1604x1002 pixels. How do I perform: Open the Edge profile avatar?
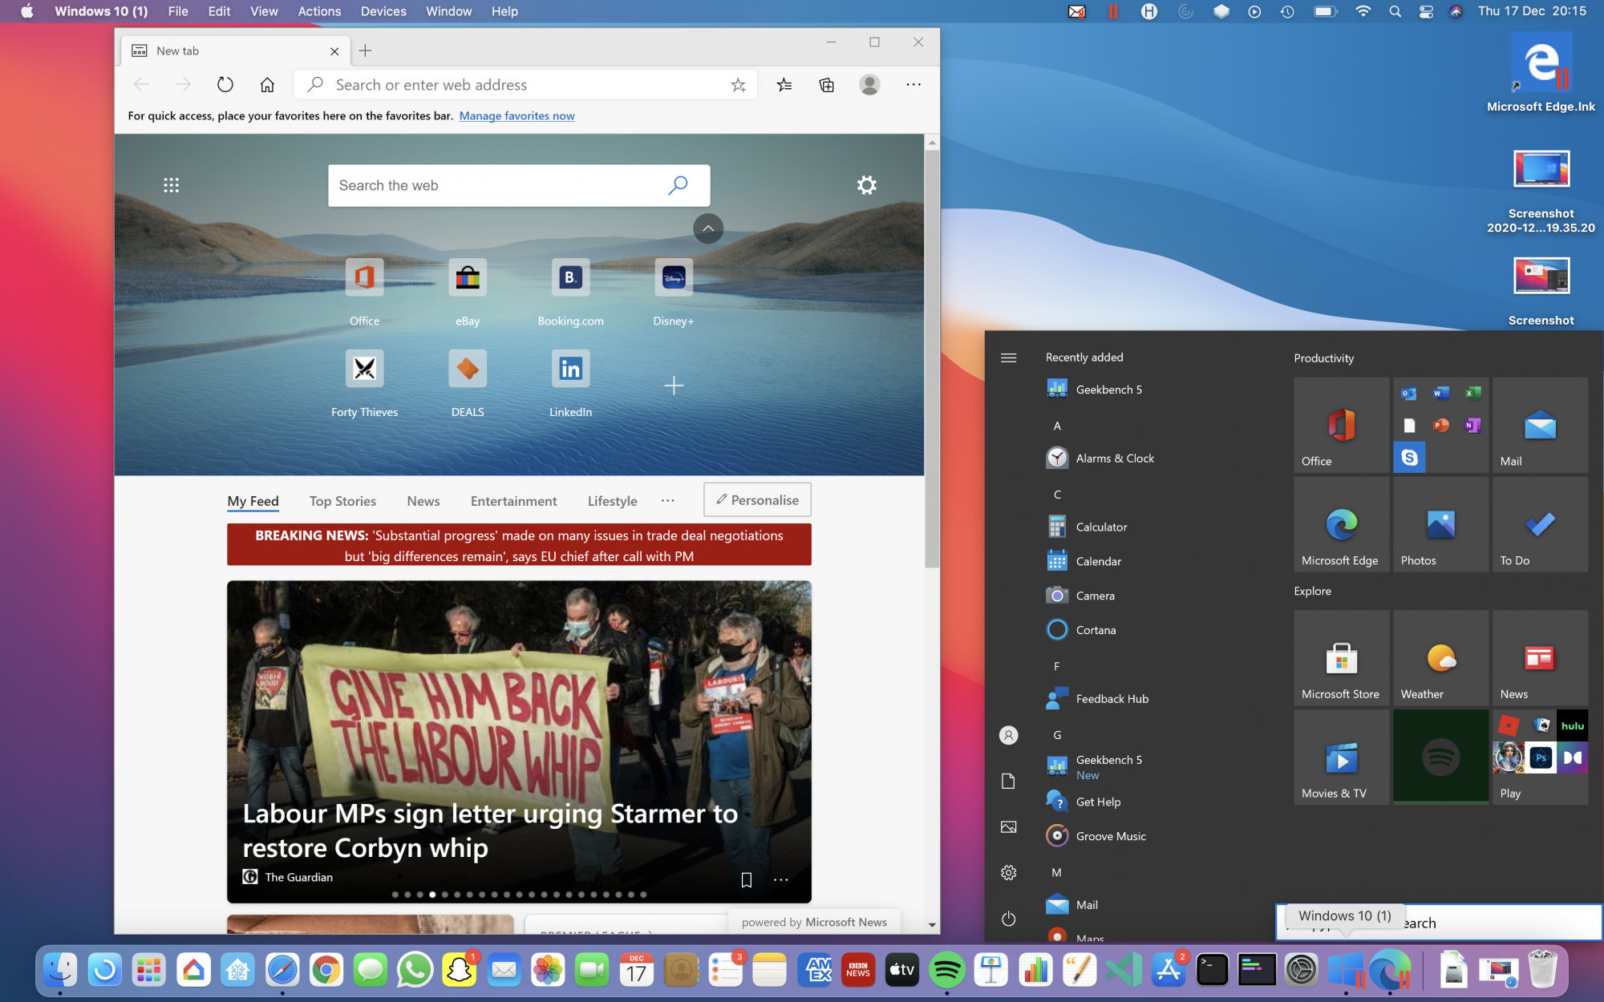point(869,85)
